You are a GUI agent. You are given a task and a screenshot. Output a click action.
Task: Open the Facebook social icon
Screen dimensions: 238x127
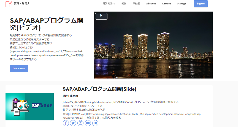click(66, 123)
